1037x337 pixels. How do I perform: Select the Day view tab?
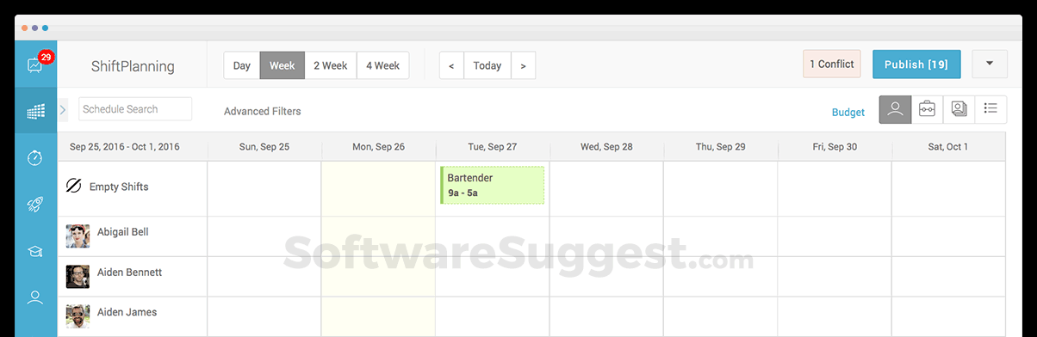click(242, 65)
